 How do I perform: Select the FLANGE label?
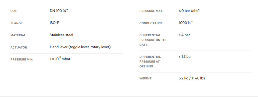(16, 23)
